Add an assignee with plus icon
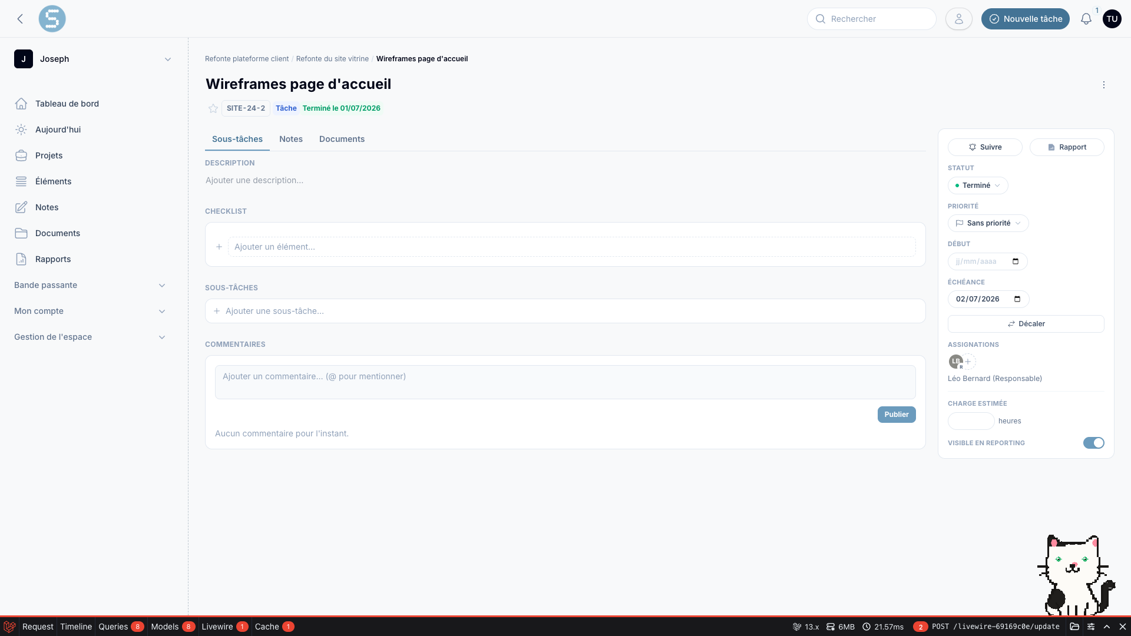Screen dimensions: 1131x636 [968, 362]
